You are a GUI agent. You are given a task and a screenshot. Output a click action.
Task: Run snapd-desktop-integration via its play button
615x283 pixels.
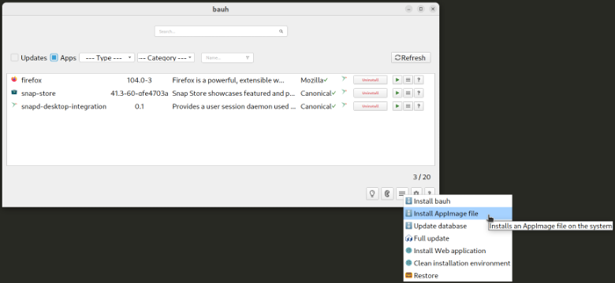[397, 106]
